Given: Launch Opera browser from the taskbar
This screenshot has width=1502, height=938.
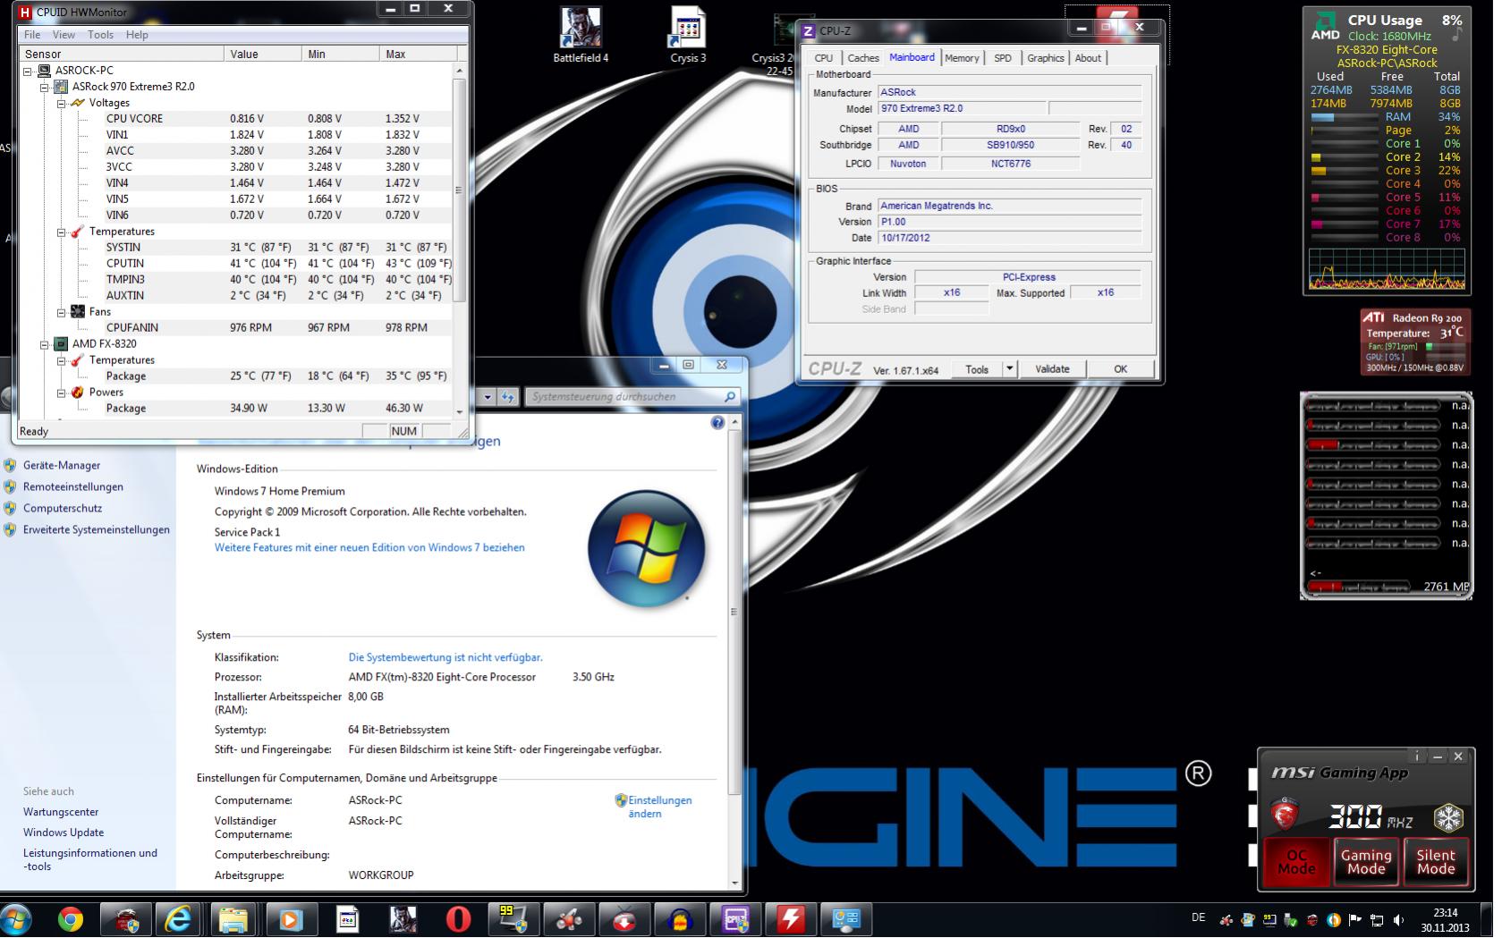Looking at the screenshot, I should click(x=458, y=919).
